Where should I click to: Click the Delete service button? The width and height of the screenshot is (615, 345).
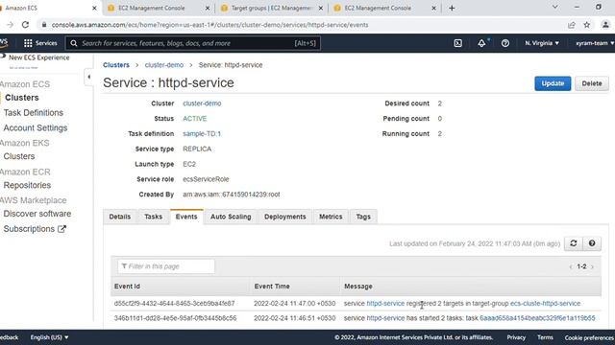click(x=592, y=83)
